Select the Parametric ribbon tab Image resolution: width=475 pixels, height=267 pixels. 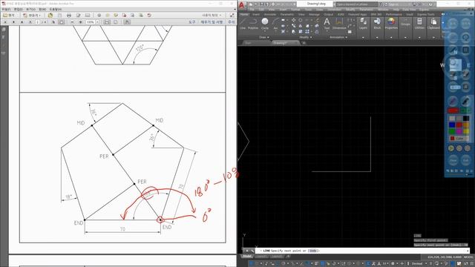click(x=287, y=14)
